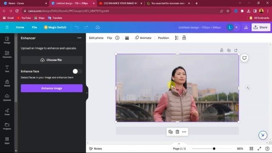Click the comment refresh bubble beside image
Image resolution: width=272 pixels, height=153 pixels.
pyautogui.click(x=244, y=58)
